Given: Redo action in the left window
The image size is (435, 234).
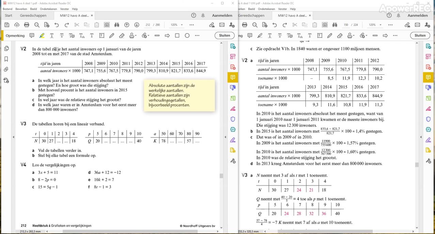Looking at the screenshot, I should click(x=67, y=25).
